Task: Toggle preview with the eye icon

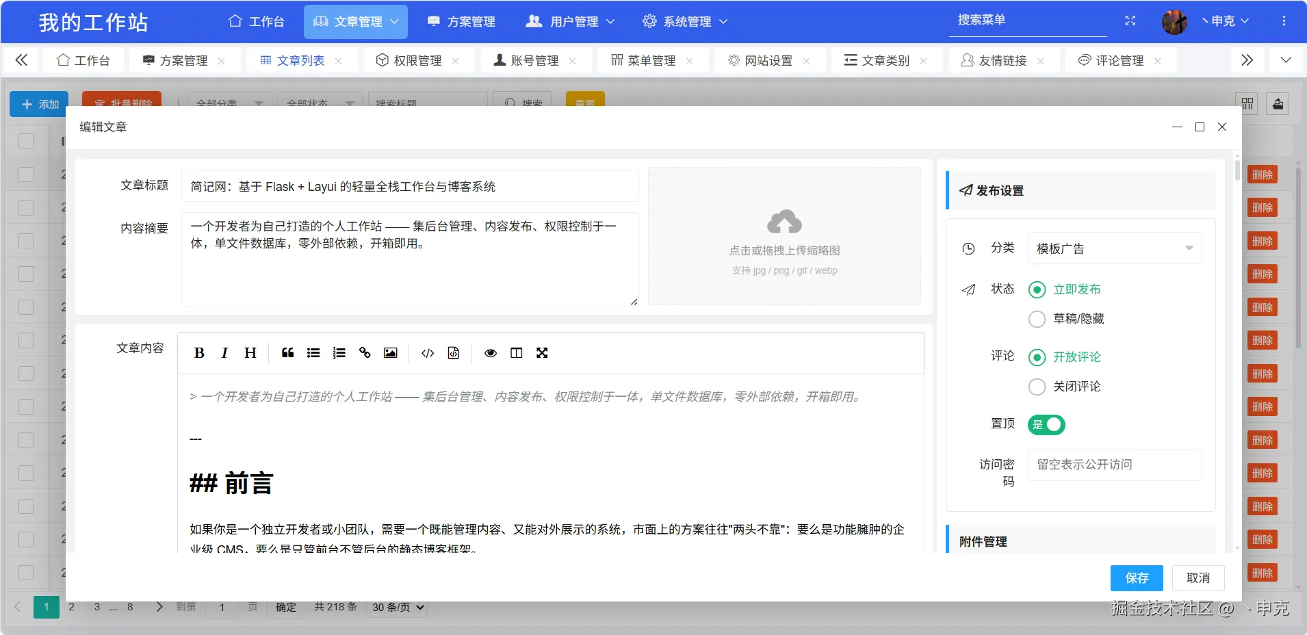Action: pos(491,353)
